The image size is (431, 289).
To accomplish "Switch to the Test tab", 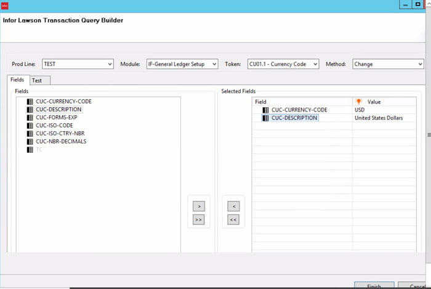I will (x=40, y=80).
